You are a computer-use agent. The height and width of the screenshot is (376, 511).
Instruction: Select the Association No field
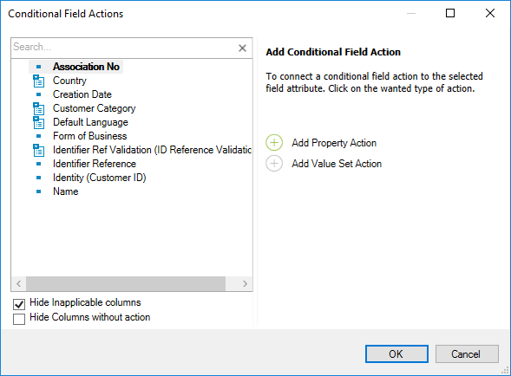pos(86,67)
